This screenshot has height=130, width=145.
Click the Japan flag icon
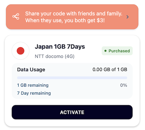tap(21, 51)
